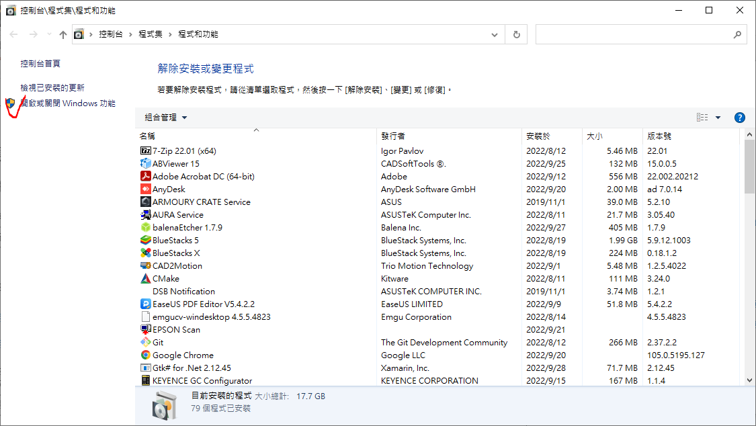The width and height of the screenshot is (756, 426).
Task: Click KEYENCE CORPORATION publisher cell
Action: pyautogui.click(x=429, y=381)
